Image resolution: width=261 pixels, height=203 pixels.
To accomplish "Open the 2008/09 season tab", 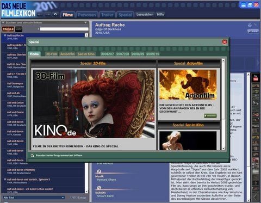I will point(138,54).
